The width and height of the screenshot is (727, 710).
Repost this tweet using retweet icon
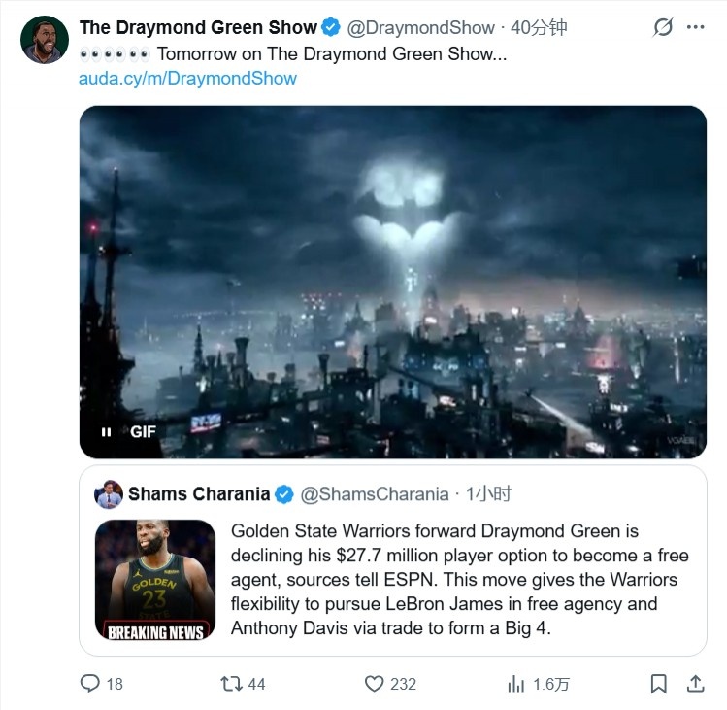pyautogui.click(x=231, y=684)
